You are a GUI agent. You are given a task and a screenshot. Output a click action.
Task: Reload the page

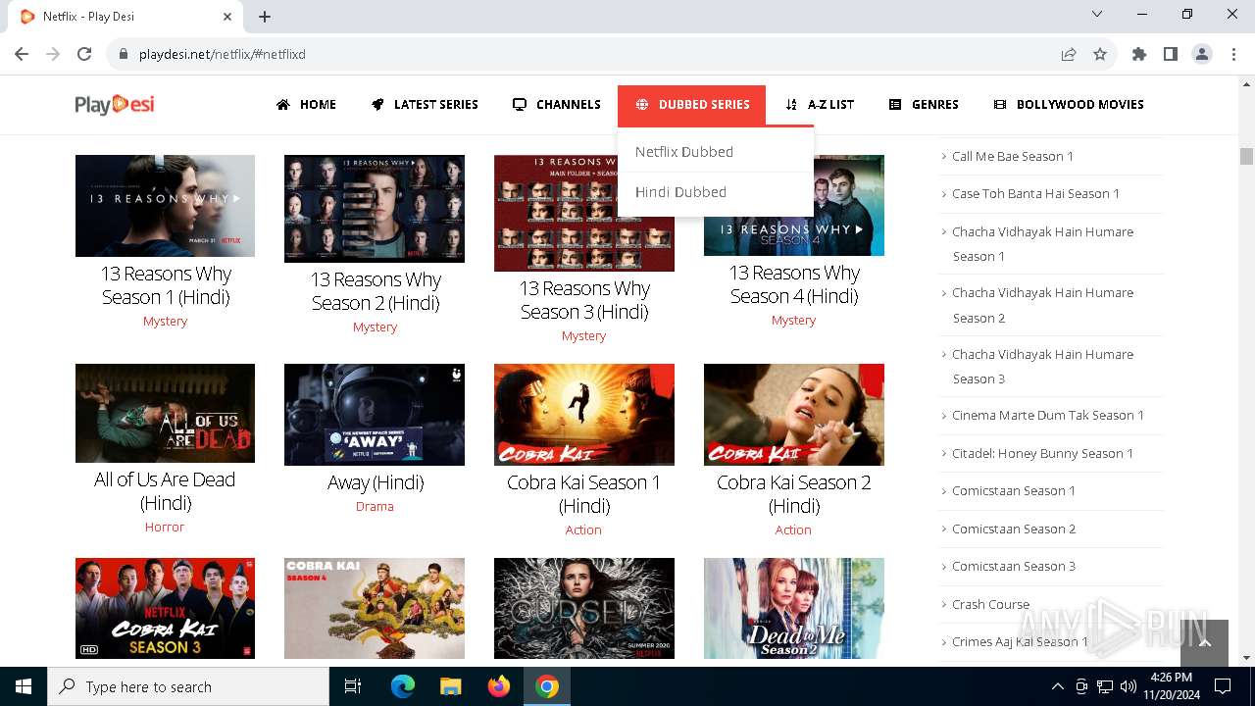tap(84, 54)
